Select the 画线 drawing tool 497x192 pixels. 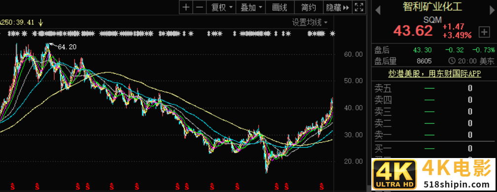click(x=280, y=7)
